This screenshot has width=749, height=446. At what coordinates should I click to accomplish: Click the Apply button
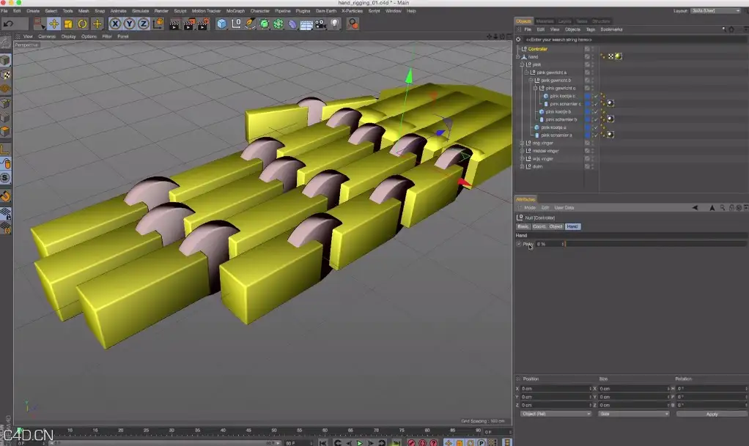(x=712, y=414)
